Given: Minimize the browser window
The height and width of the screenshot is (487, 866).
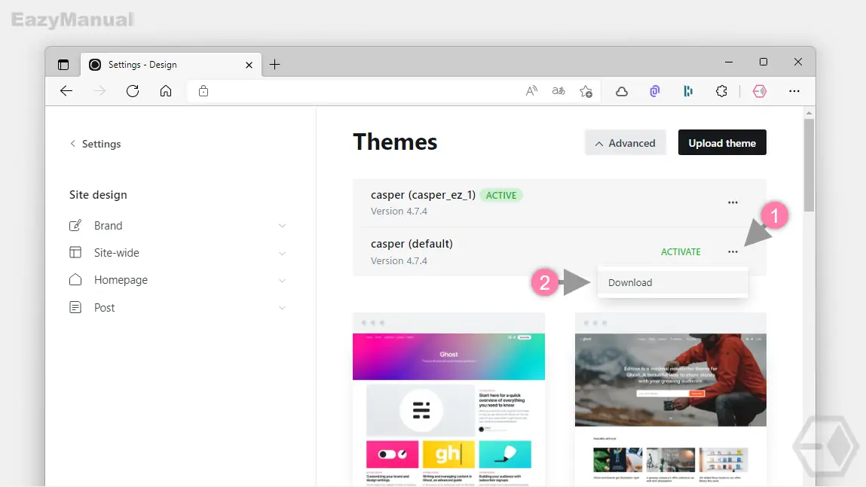Looking at the screenshot, I should (729, 62).
